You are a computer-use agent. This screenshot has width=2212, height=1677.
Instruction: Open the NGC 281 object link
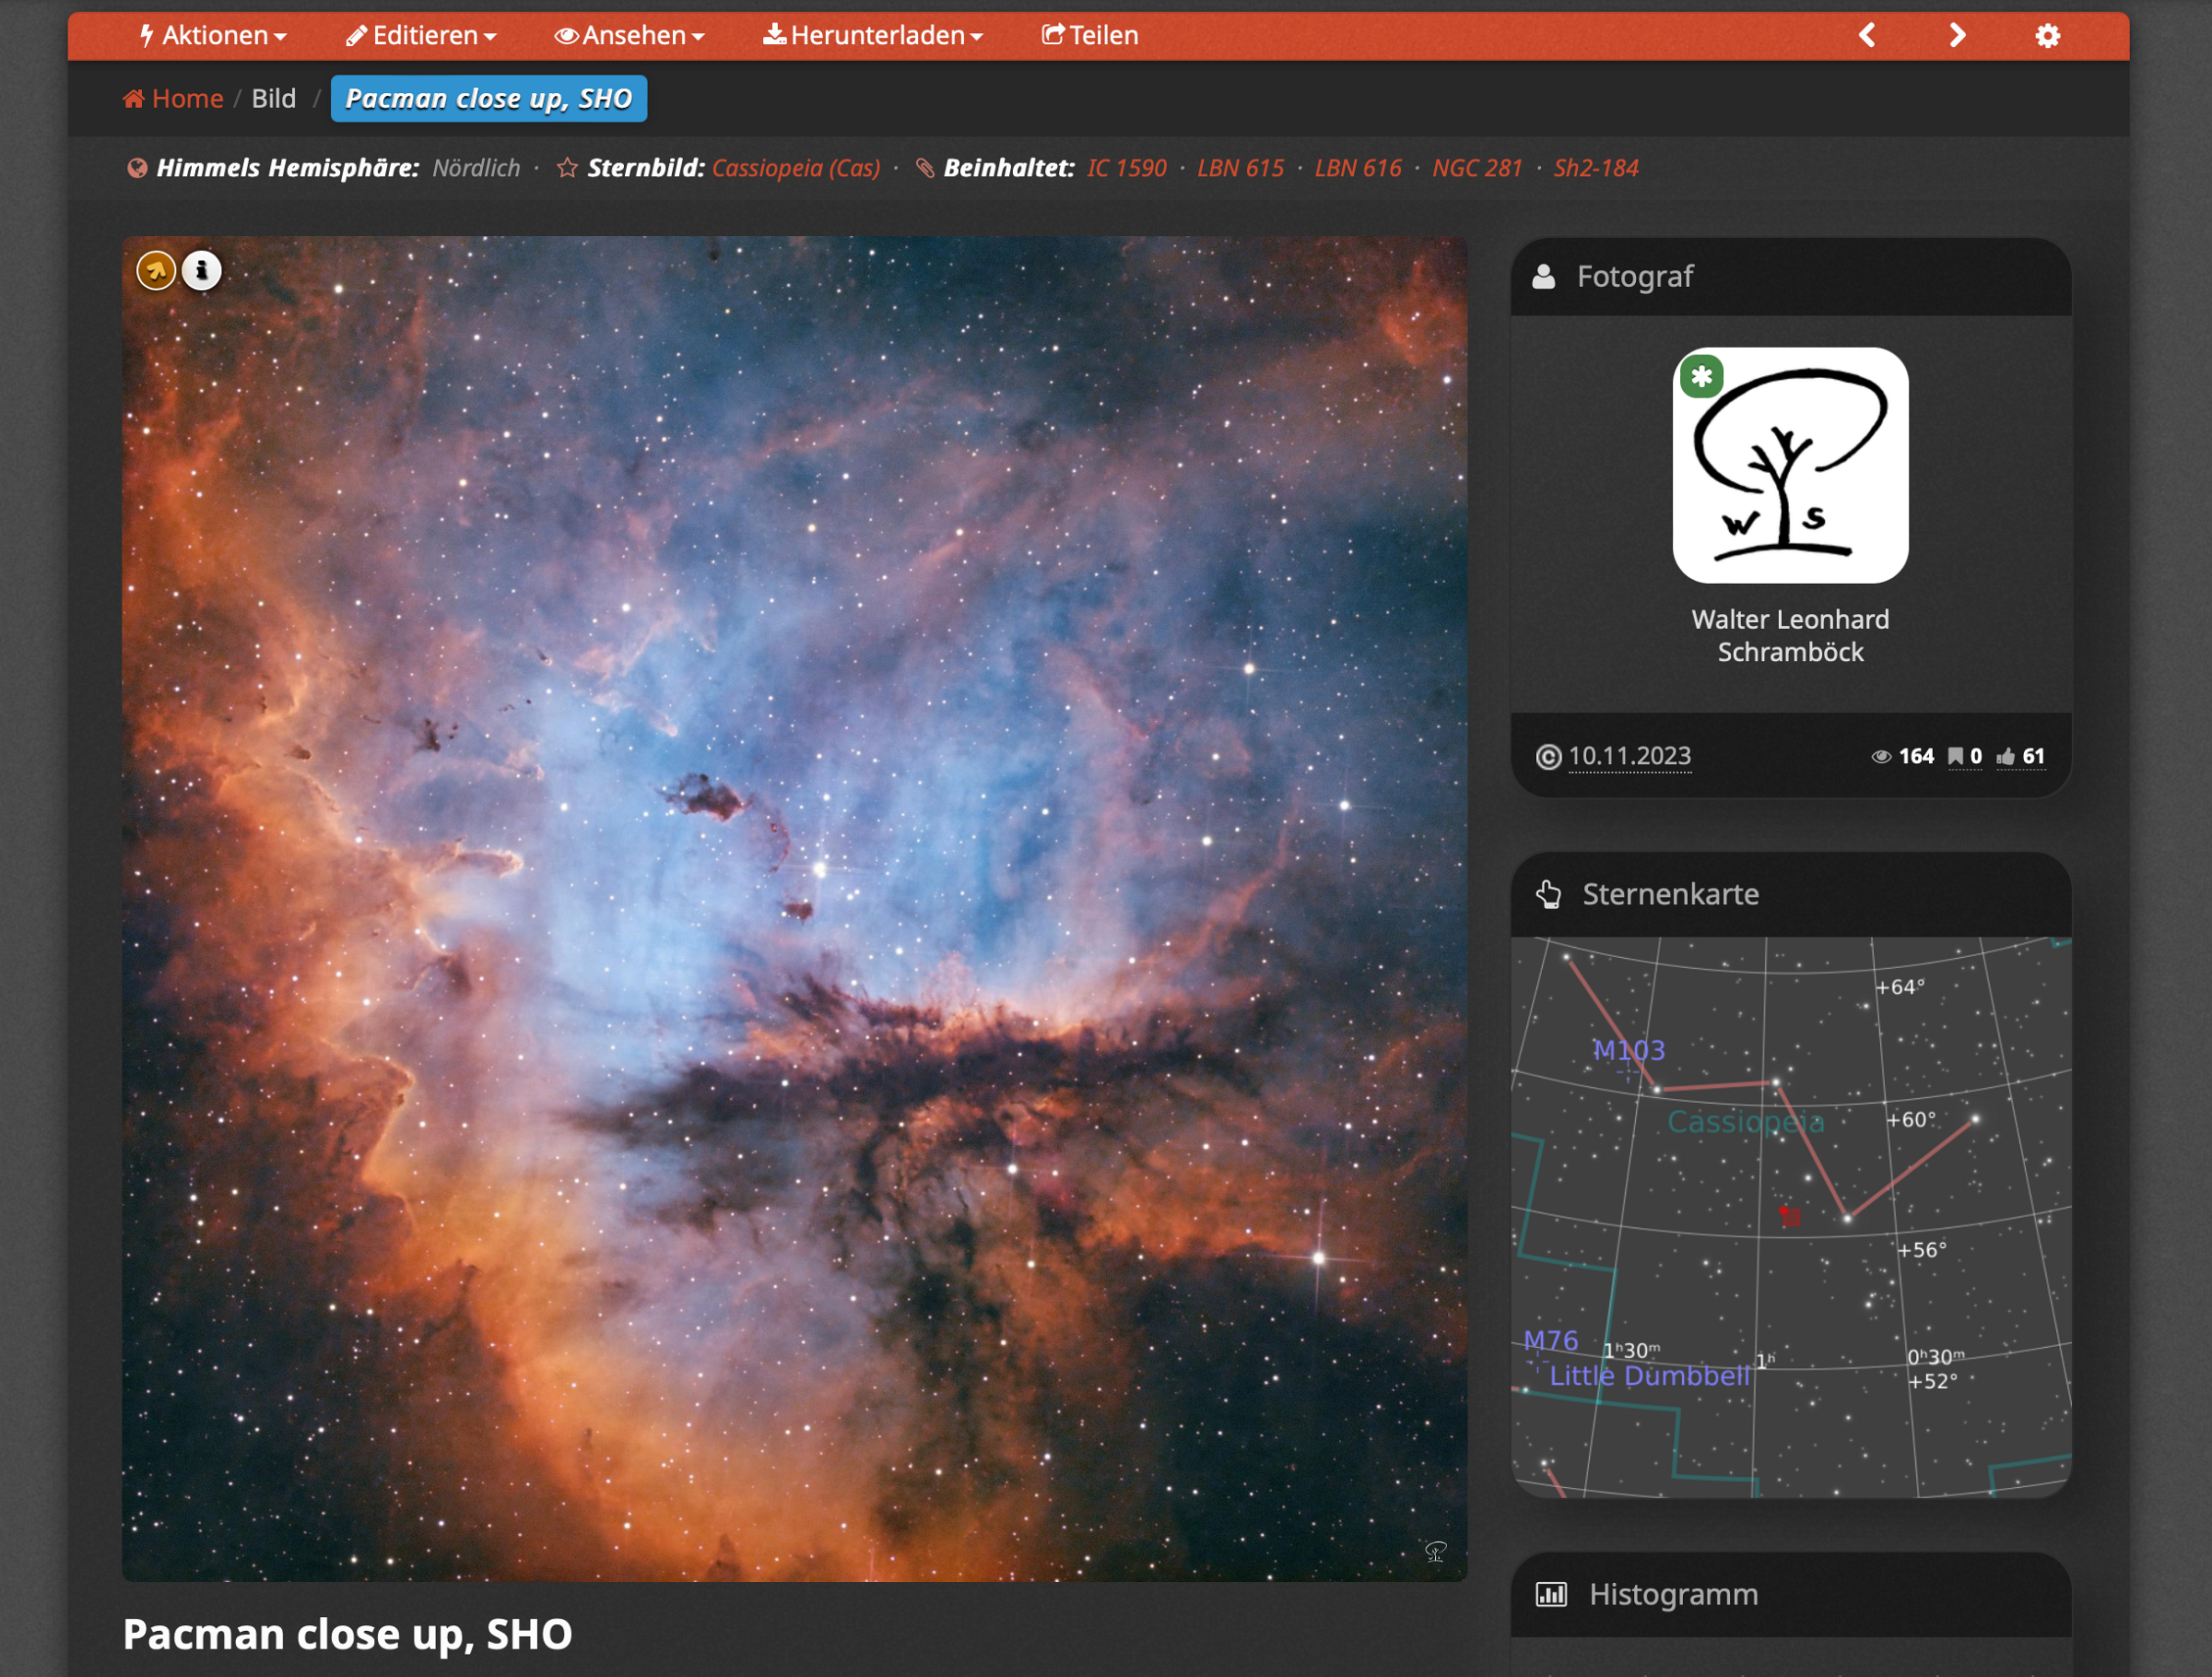tap(1477, 168)
